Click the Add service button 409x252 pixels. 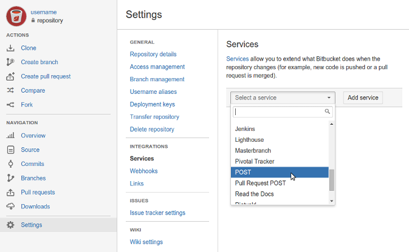(363, 98)
